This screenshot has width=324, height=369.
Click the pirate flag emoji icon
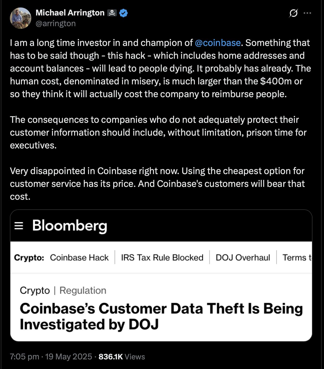pos(112,13)
